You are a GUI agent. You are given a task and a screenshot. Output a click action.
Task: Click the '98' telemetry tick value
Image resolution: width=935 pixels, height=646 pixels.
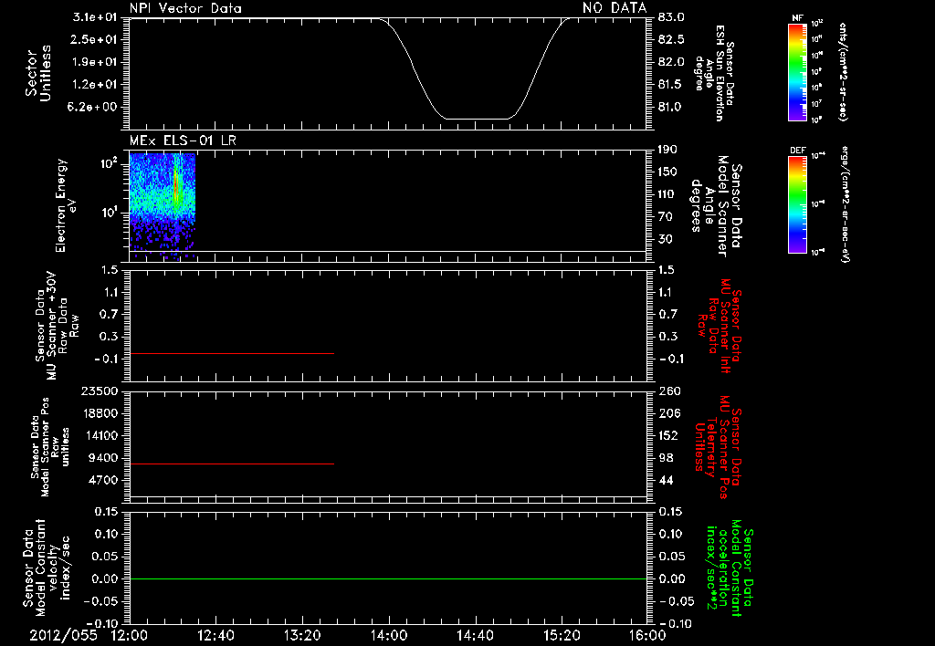[x=666, y=458]
